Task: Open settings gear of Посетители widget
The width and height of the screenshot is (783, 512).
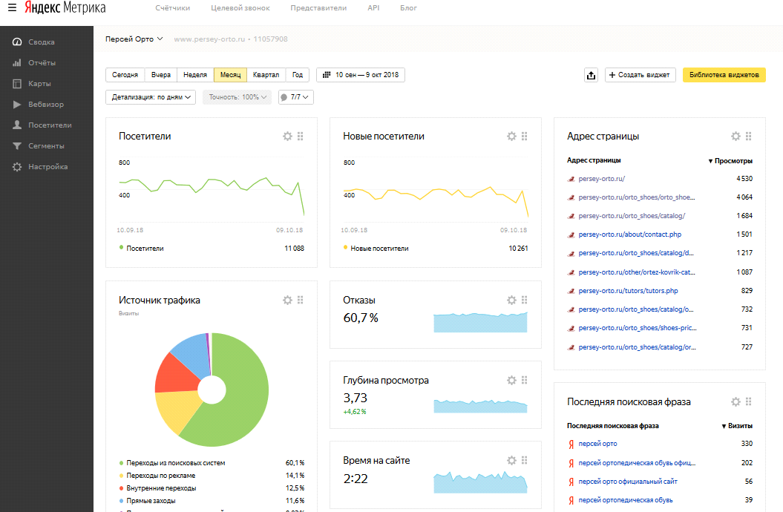Action: pos(287,137)
